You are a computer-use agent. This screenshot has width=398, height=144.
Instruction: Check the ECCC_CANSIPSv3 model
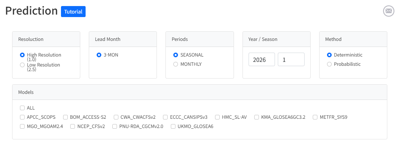point(165,117)
